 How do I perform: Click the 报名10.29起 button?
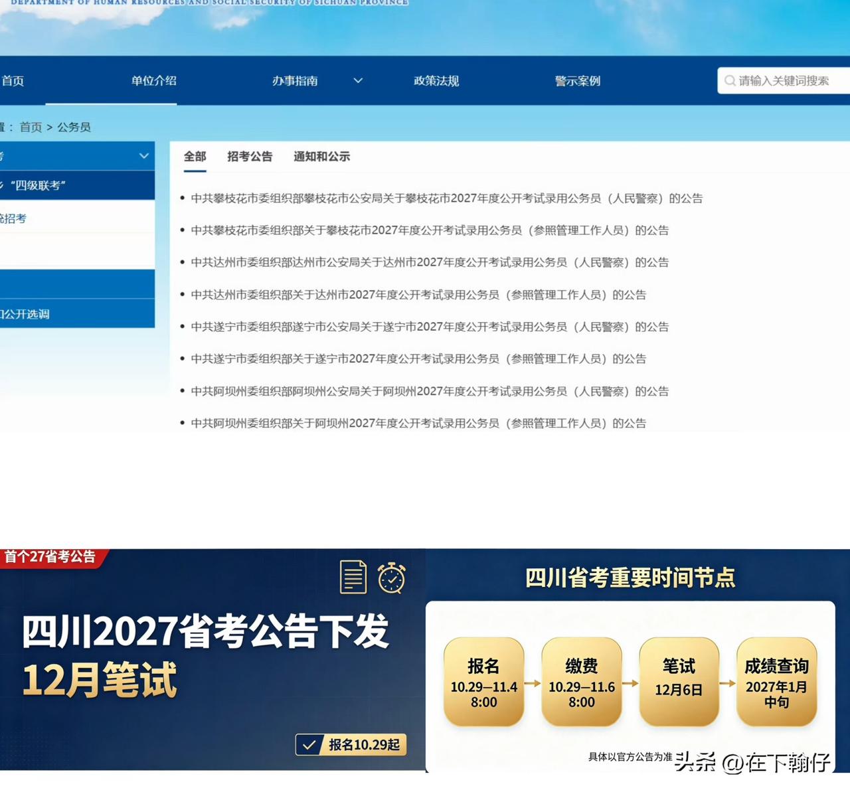point(351,745)
